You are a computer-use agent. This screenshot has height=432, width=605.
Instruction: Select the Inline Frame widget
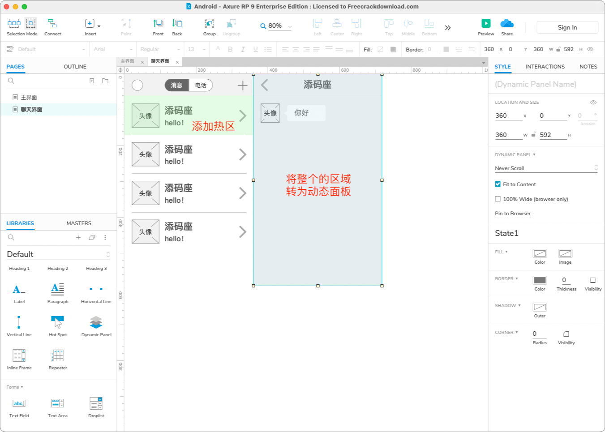19,359
